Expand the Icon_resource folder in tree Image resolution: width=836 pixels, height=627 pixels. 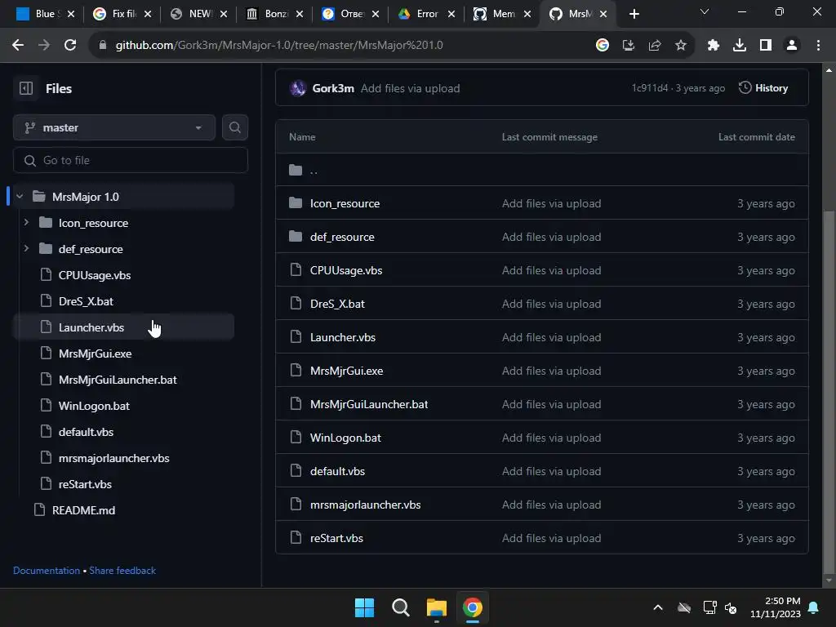tap(26, 222)
